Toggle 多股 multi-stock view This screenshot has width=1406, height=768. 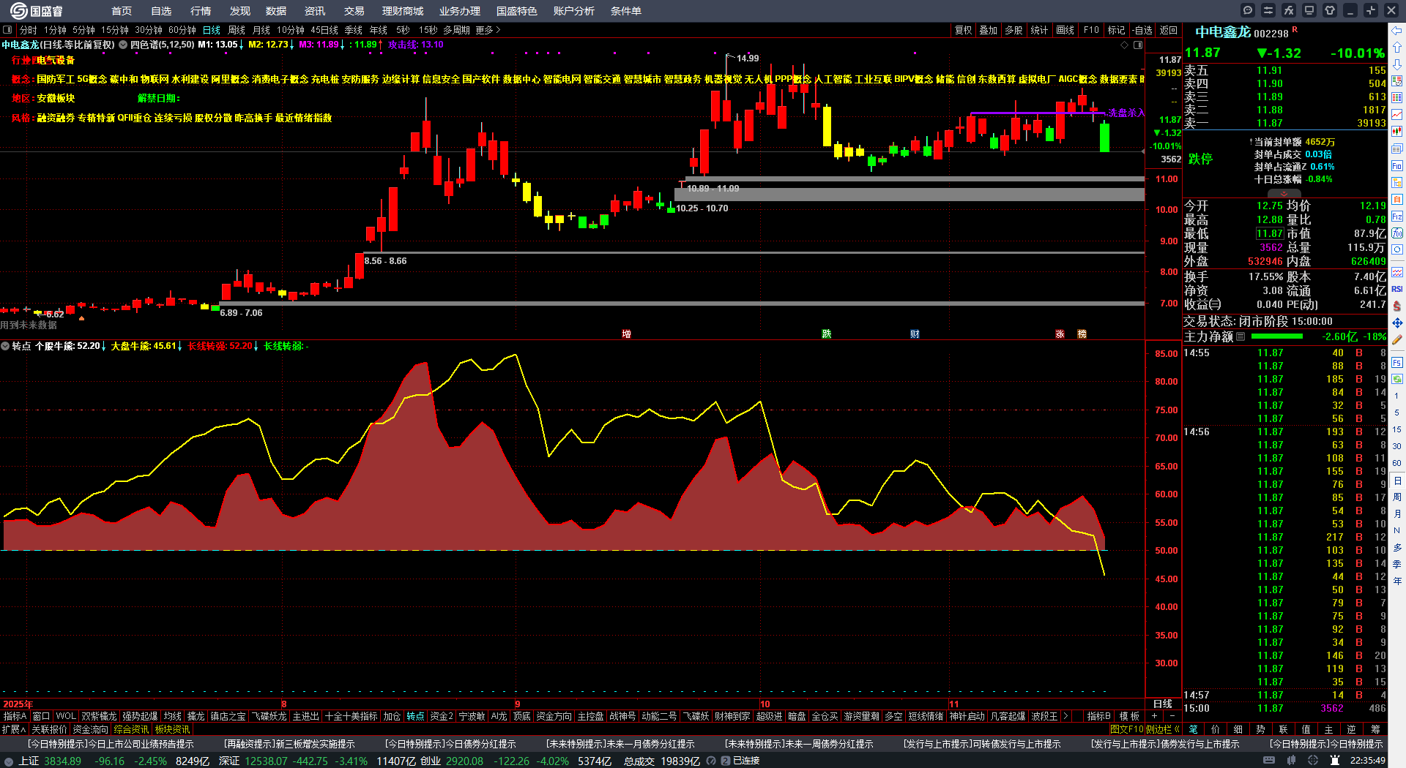click(x=1013, y=30)
